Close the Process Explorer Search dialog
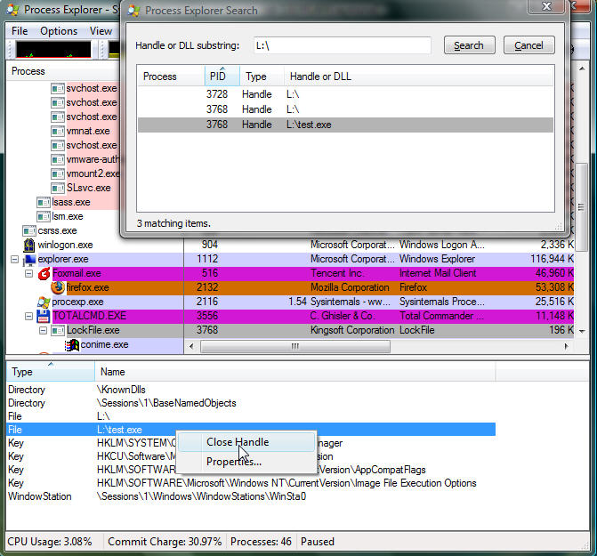 coord(547,6)
